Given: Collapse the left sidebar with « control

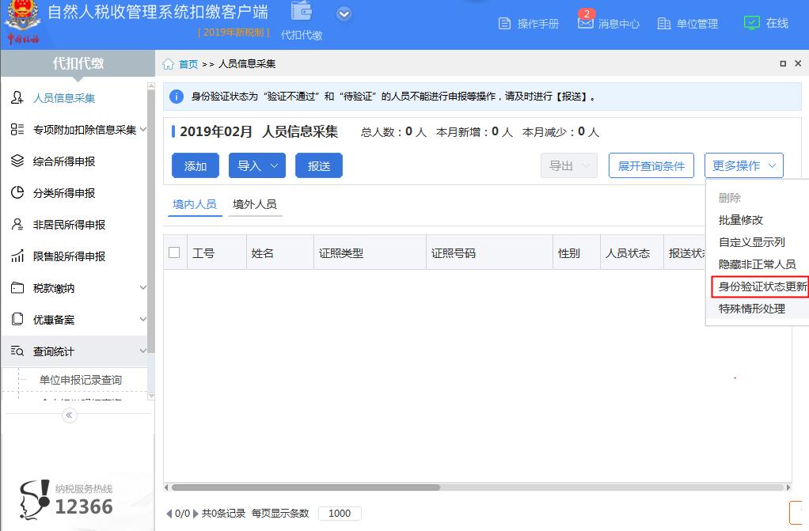Looking at the screenshot, I should coord(68,415).
